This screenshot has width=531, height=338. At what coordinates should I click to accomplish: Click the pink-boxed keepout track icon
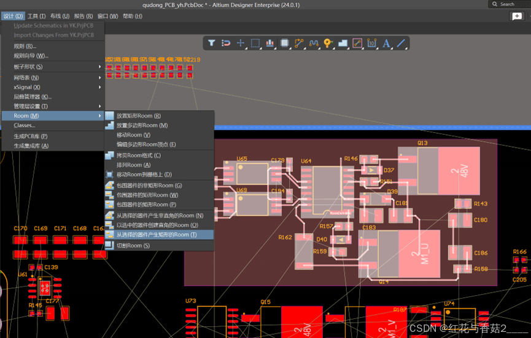(x=357, y=43)
